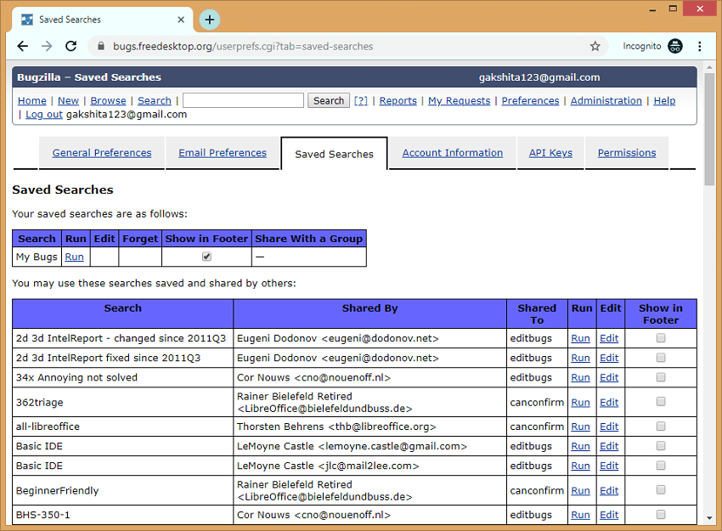The height and width of the screenshot is (531, 722).
Task: Run the all-libreoffice search
Action: [580, 426]
